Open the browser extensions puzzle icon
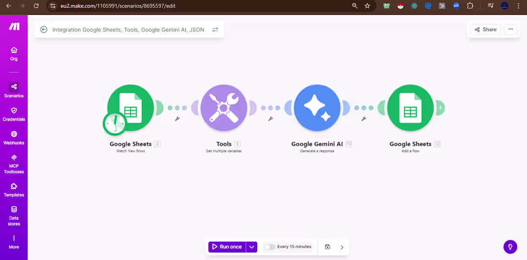 [x=470, y=6]
